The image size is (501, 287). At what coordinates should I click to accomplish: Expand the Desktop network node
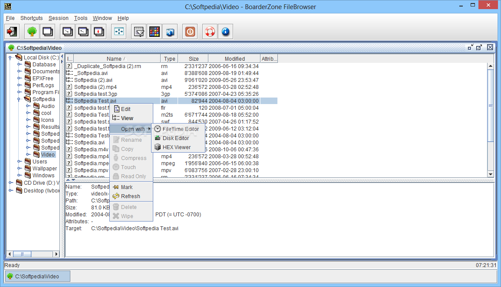[10, 190]
